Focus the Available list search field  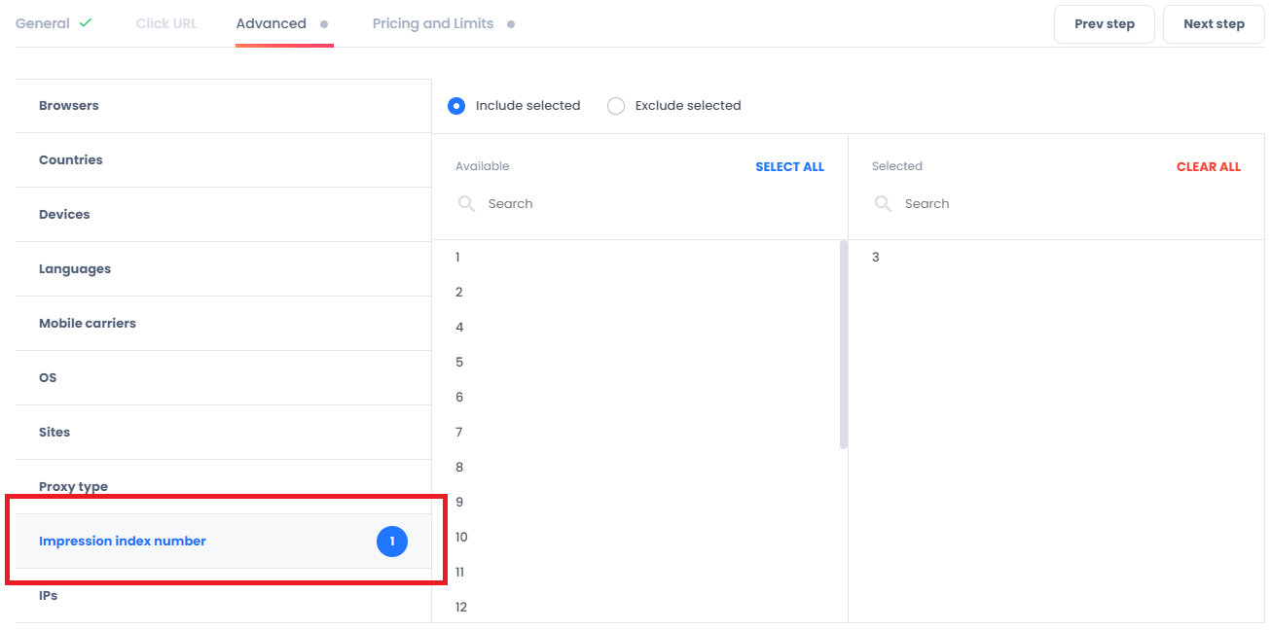(x=639, y=203)
